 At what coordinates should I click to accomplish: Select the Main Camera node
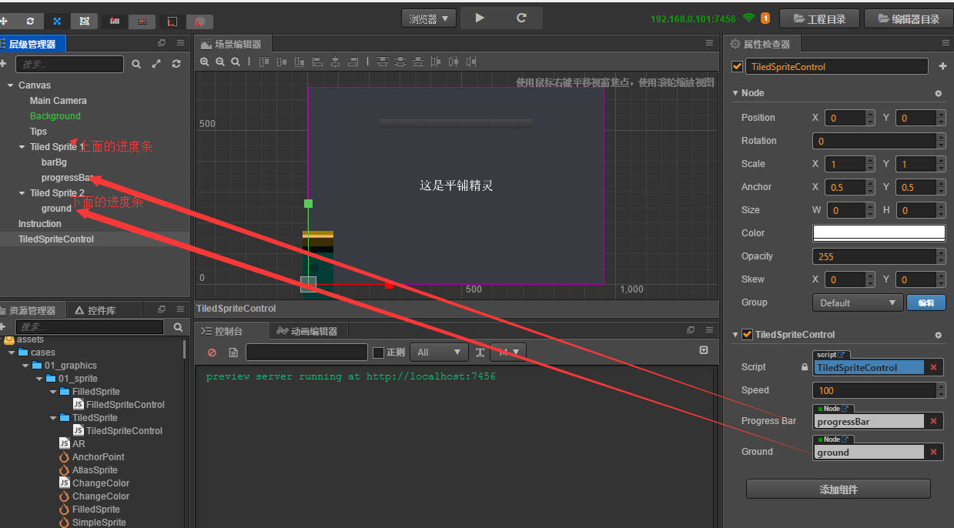pos(59,101)
